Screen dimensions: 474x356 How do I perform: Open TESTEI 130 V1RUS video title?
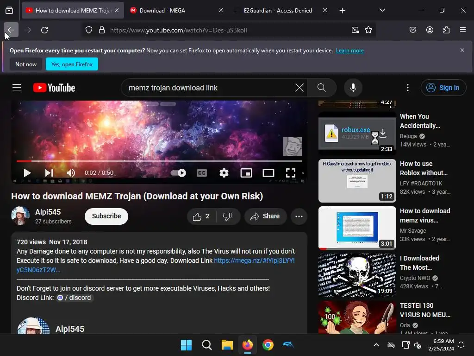point(425,310)
